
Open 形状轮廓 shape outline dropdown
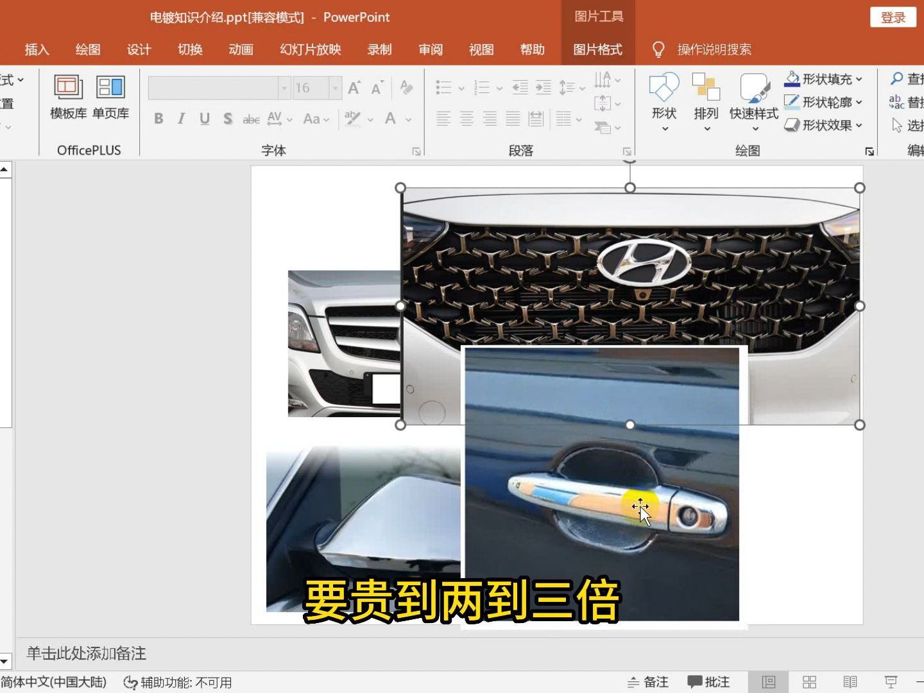point(824,102)
